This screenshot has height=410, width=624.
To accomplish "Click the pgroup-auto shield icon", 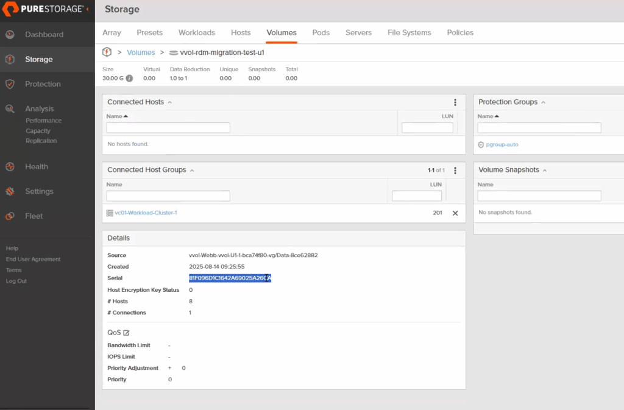I will coord(481,145).
